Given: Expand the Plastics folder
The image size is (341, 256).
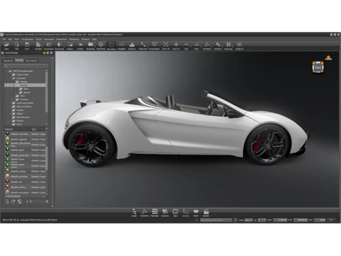Looking at the screenshot, I should pos(10,121).
